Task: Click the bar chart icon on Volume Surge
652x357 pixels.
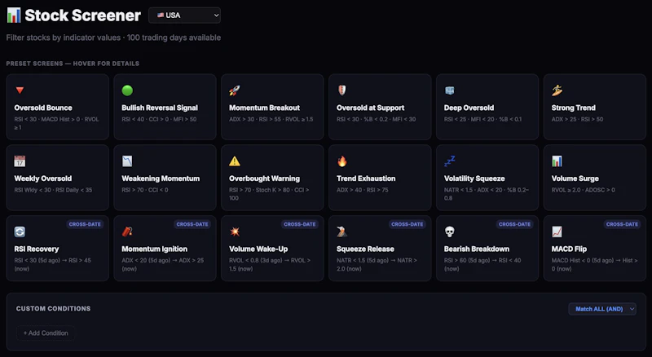Action: (557, 161)
